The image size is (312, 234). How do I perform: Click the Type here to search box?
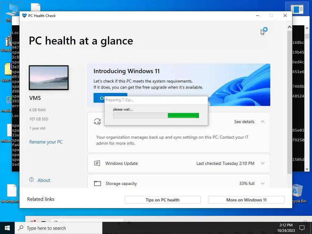(59, 228)
